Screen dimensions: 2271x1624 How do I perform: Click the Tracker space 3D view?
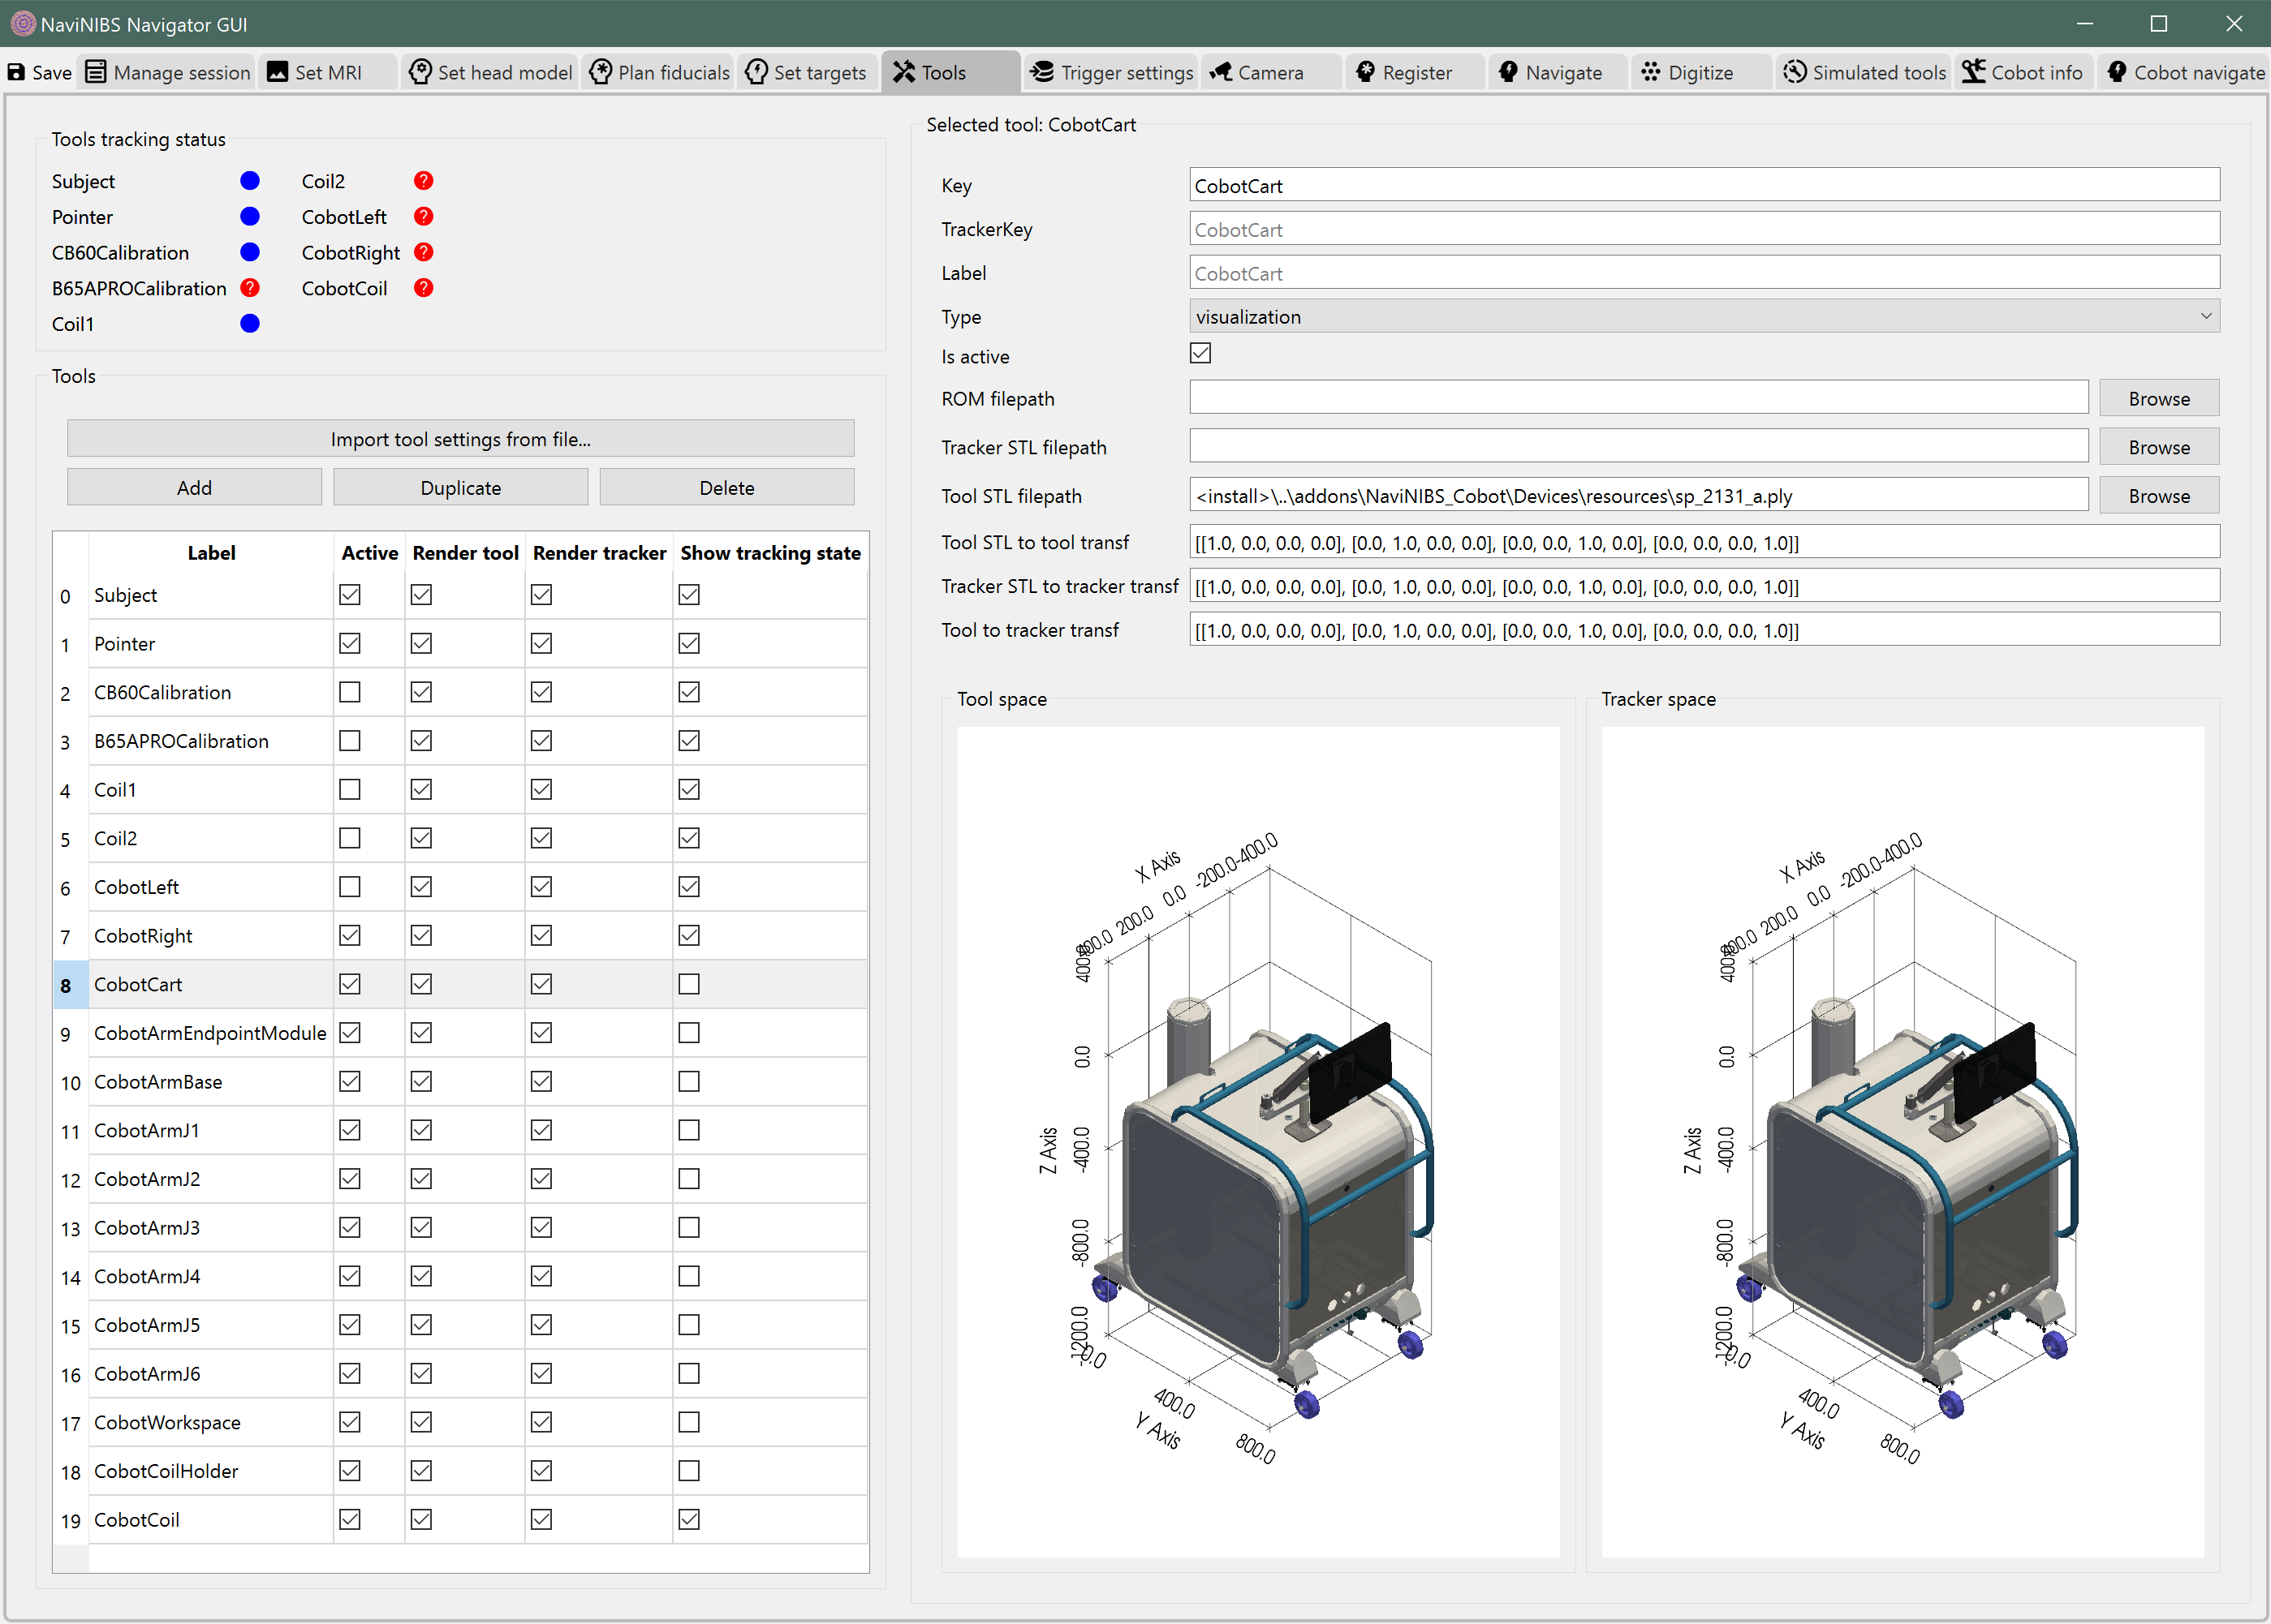point(1902,1141)
